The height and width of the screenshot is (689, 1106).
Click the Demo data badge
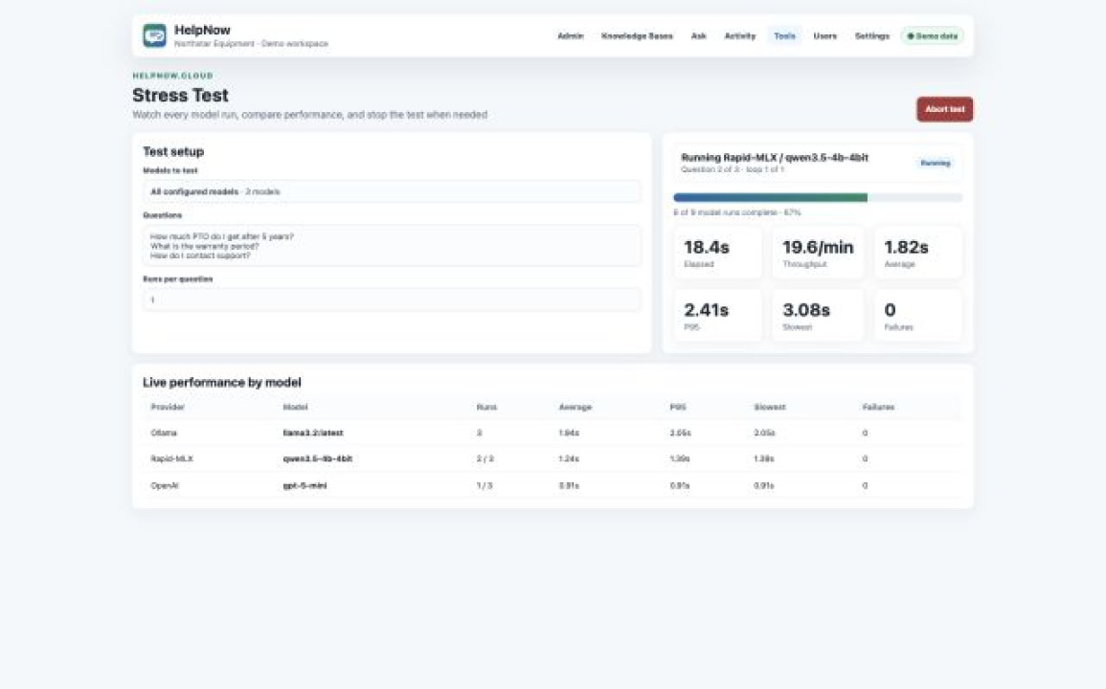pyautogui.click(x=933, y=36)
